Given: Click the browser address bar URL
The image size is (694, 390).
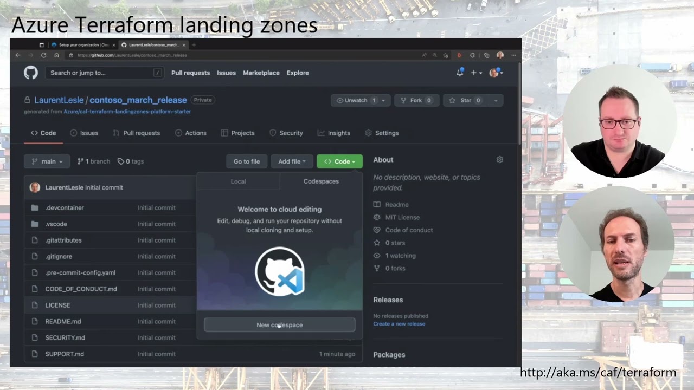Looking at the screenshot, I should pos(132,55).
